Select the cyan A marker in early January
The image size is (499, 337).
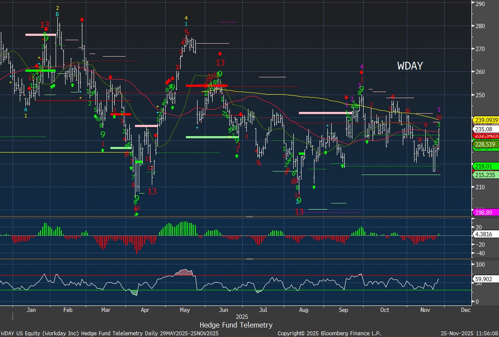pos(26,110)
